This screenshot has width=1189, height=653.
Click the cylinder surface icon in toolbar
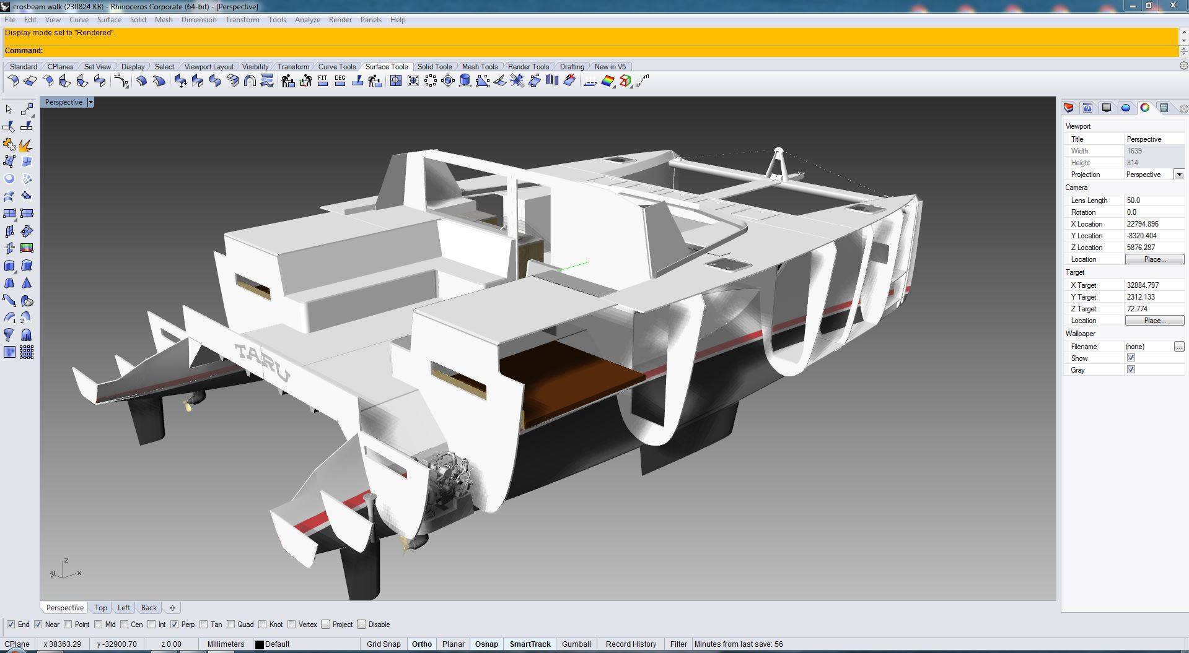(x=465, y=80)
